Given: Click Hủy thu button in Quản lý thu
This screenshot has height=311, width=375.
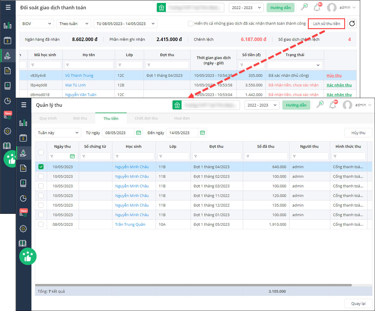Looking at the screenshot, I should (358, 133).
